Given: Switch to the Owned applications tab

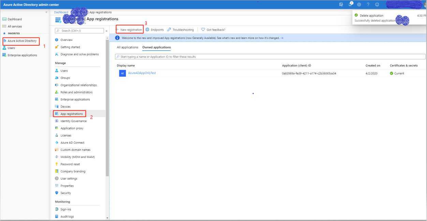Looking at the screenshot, I should tap(157, 47).
